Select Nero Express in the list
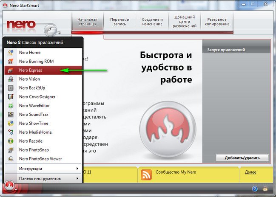Image resolution: width=276 pixels, height=197 pixels. (x=43, y=70)
